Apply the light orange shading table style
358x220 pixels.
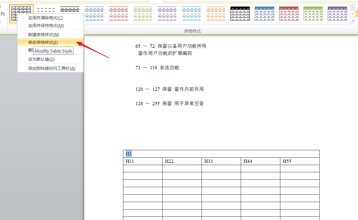(x=216, y=14)
